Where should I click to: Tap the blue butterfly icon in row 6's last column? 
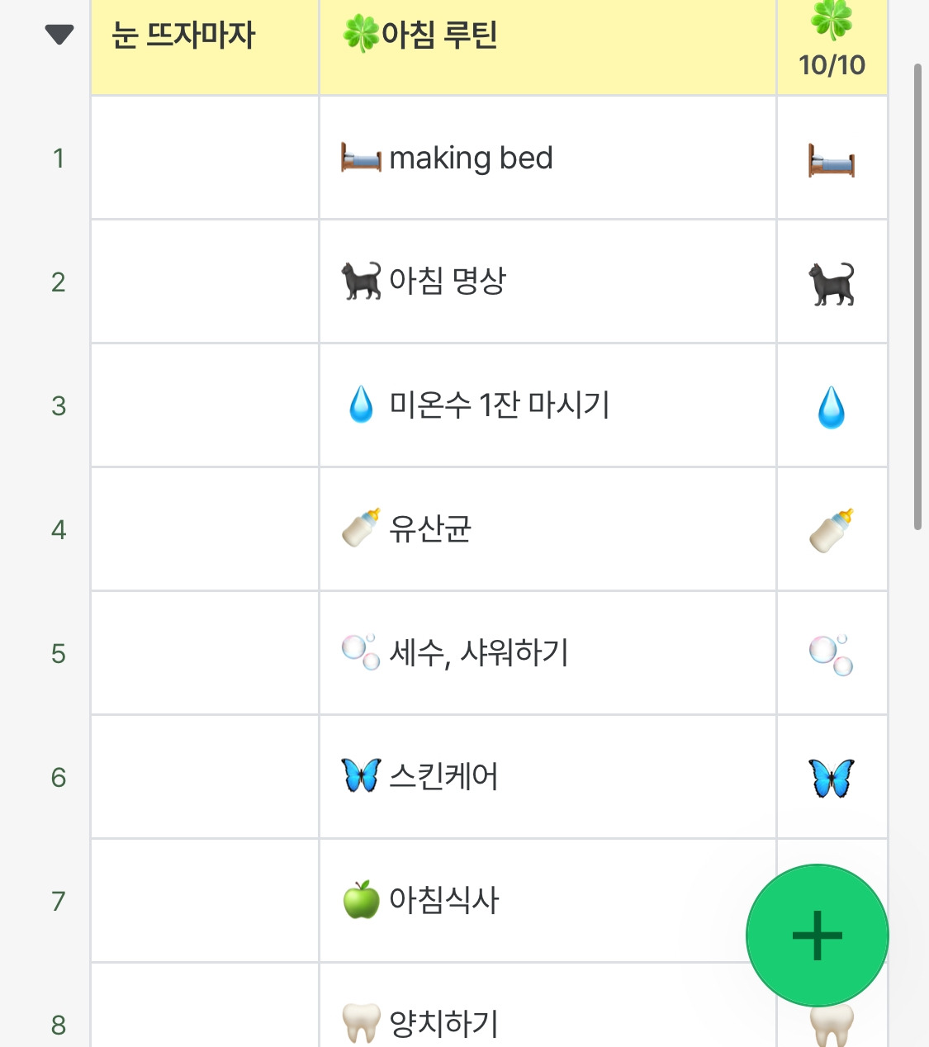click(832, 779)
